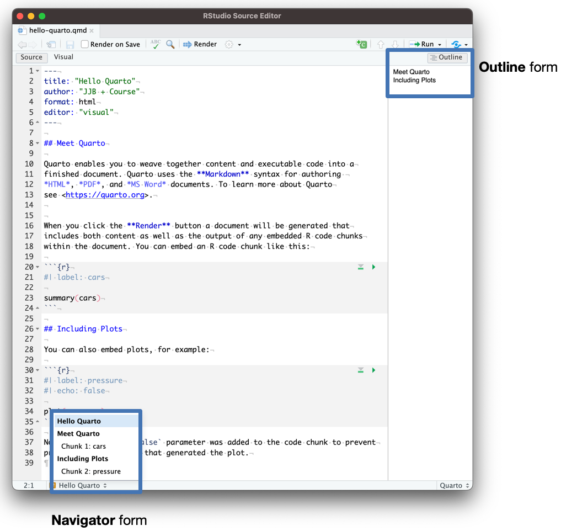This screenshot has width=561, height=531.
Task: Go to the previous section arrow icon
Action: pos(381,44)
